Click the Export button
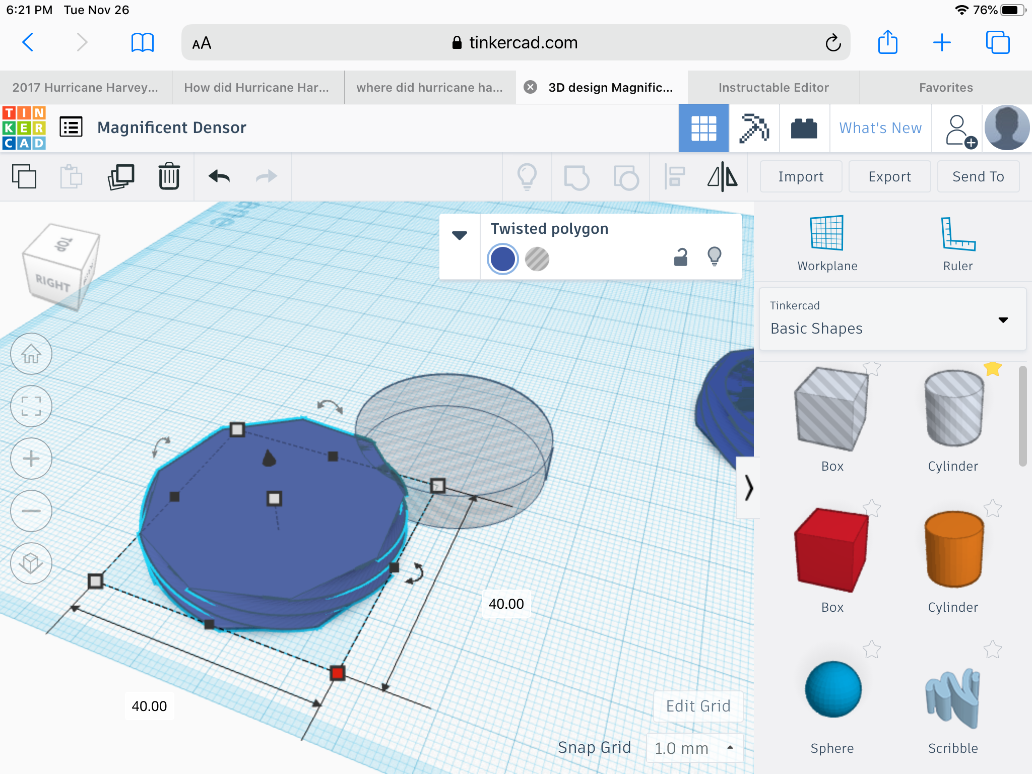Viewport: 1032px width, 774px height. click(889, 176)
